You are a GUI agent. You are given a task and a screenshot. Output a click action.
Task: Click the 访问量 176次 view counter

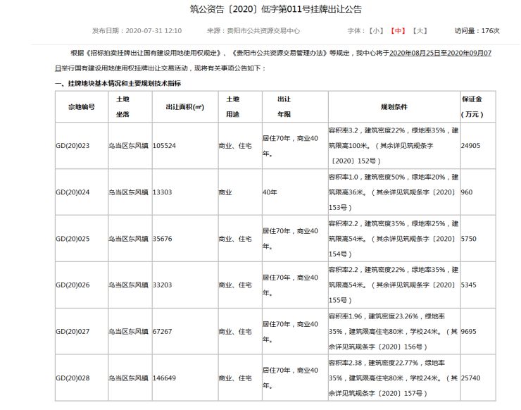[x=477, y=31]
